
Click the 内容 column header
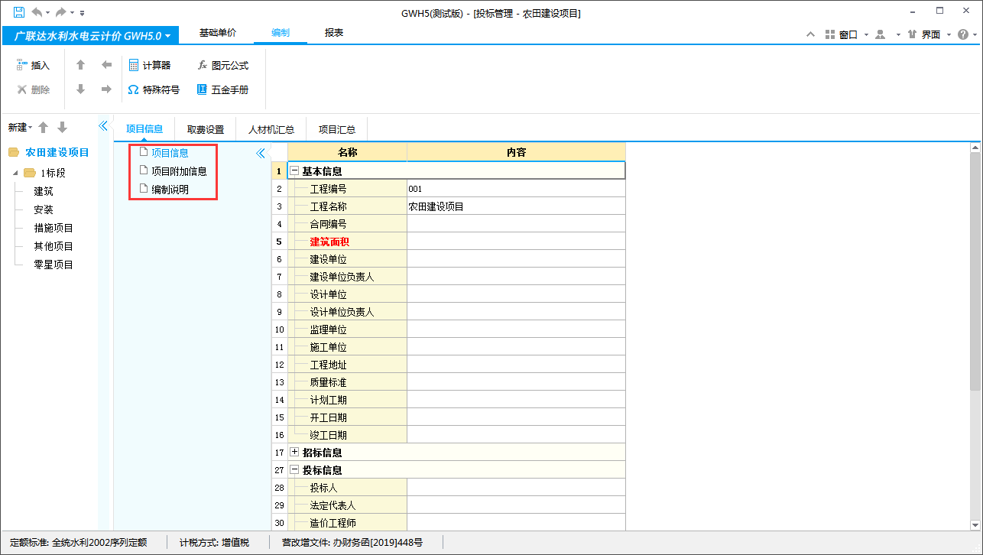click(x=516, y=152)
